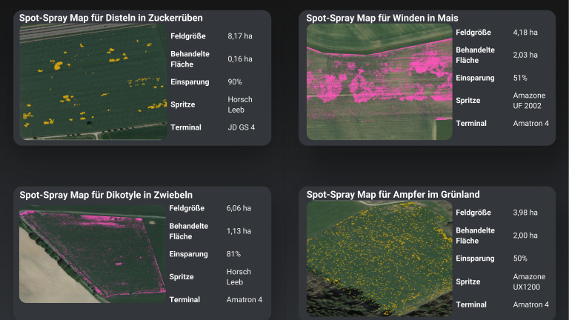Click title 'Spot-Spray Map für Winden in Mais'
Image resolution: width=569 pixels, height=320 pixels.
point(382,17)
